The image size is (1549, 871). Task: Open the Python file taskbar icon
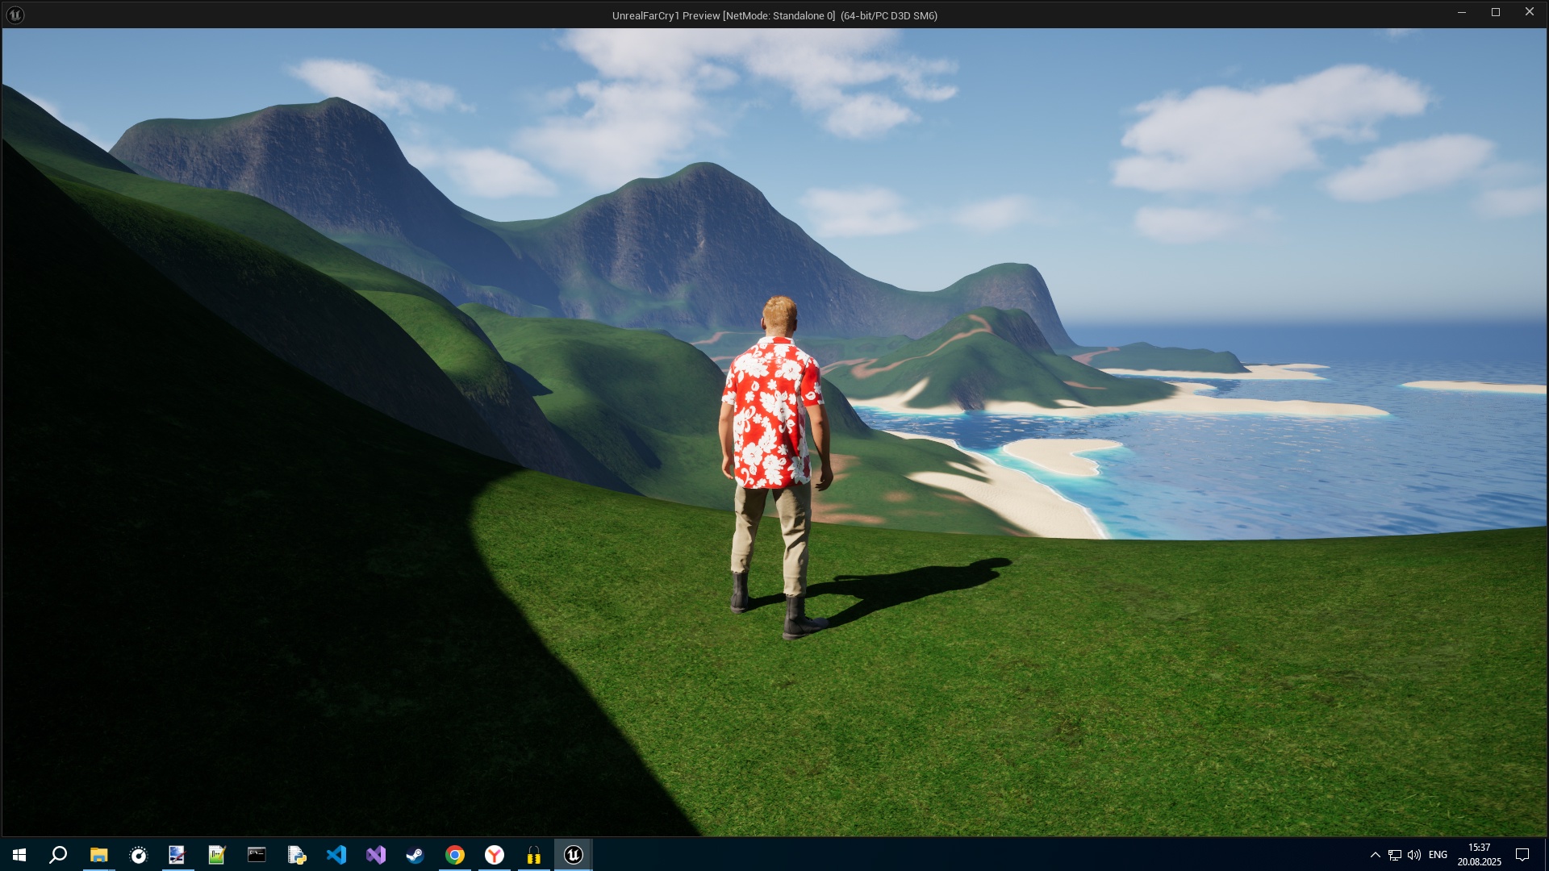tap(296, 855)
